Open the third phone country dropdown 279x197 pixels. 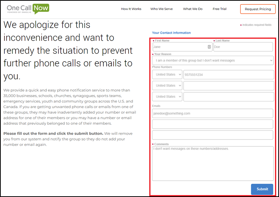click(167, 97)
